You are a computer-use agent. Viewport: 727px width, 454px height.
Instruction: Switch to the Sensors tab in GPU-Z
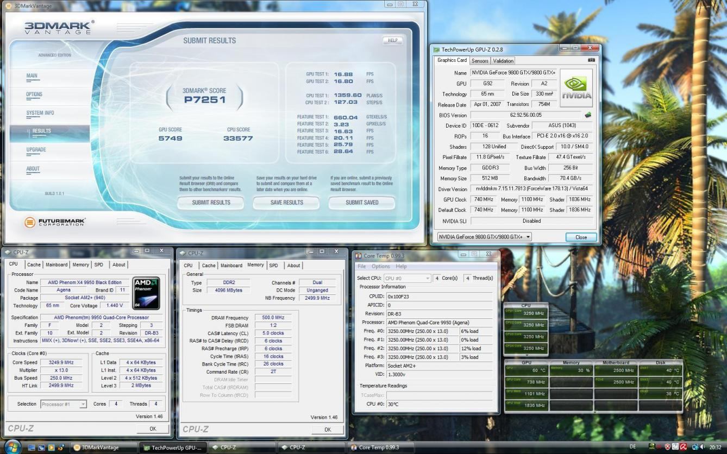(480, 61)
